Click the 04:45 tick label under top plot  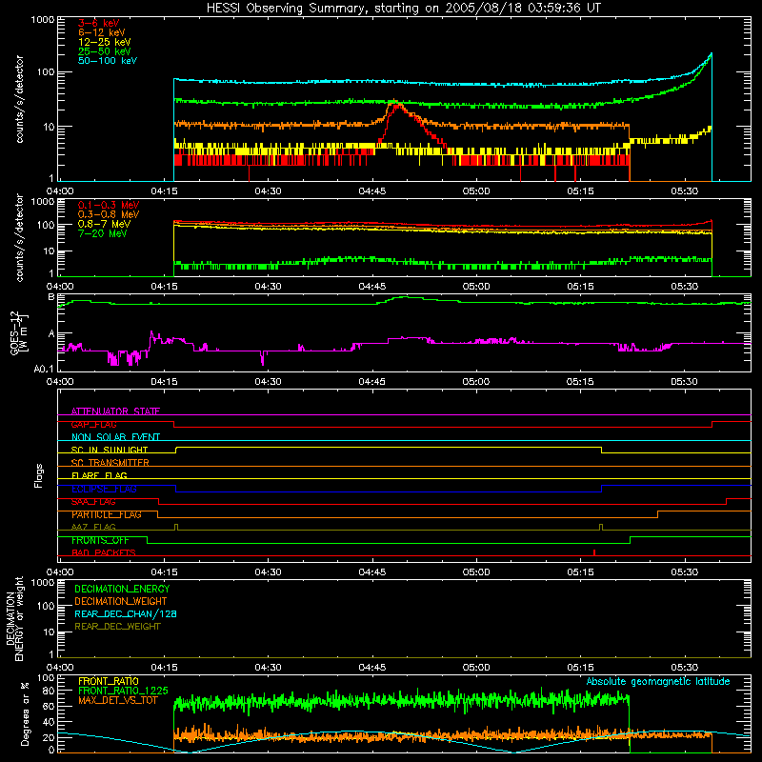(x=372, y=191)
